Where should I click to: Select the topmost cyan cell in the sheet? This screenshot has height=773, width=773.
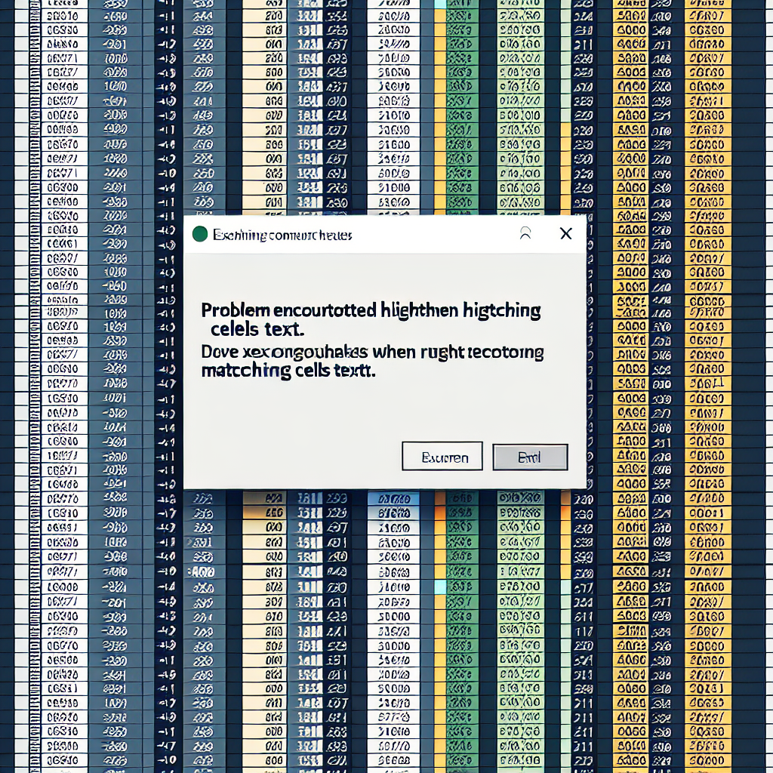point(441,4)
